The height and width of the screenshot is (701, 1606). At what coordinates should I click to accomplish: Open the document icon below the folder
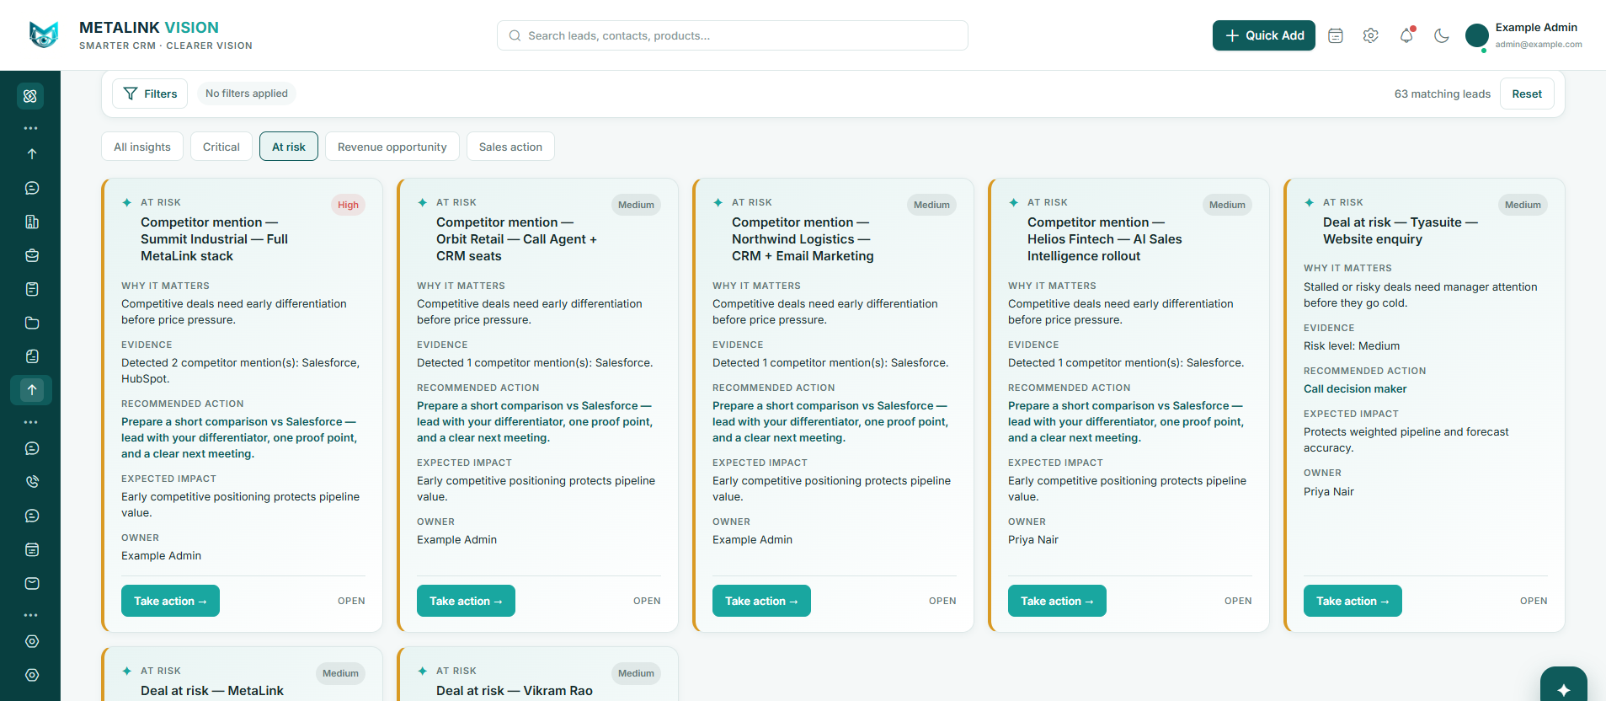(32, 356)
